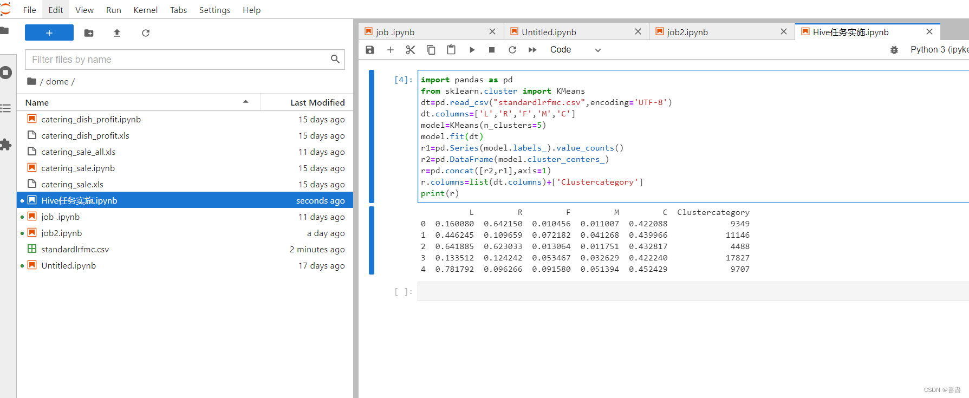Click the search magnifier in file filter
The height and width of the screenshot is (398, 969).
335,59
